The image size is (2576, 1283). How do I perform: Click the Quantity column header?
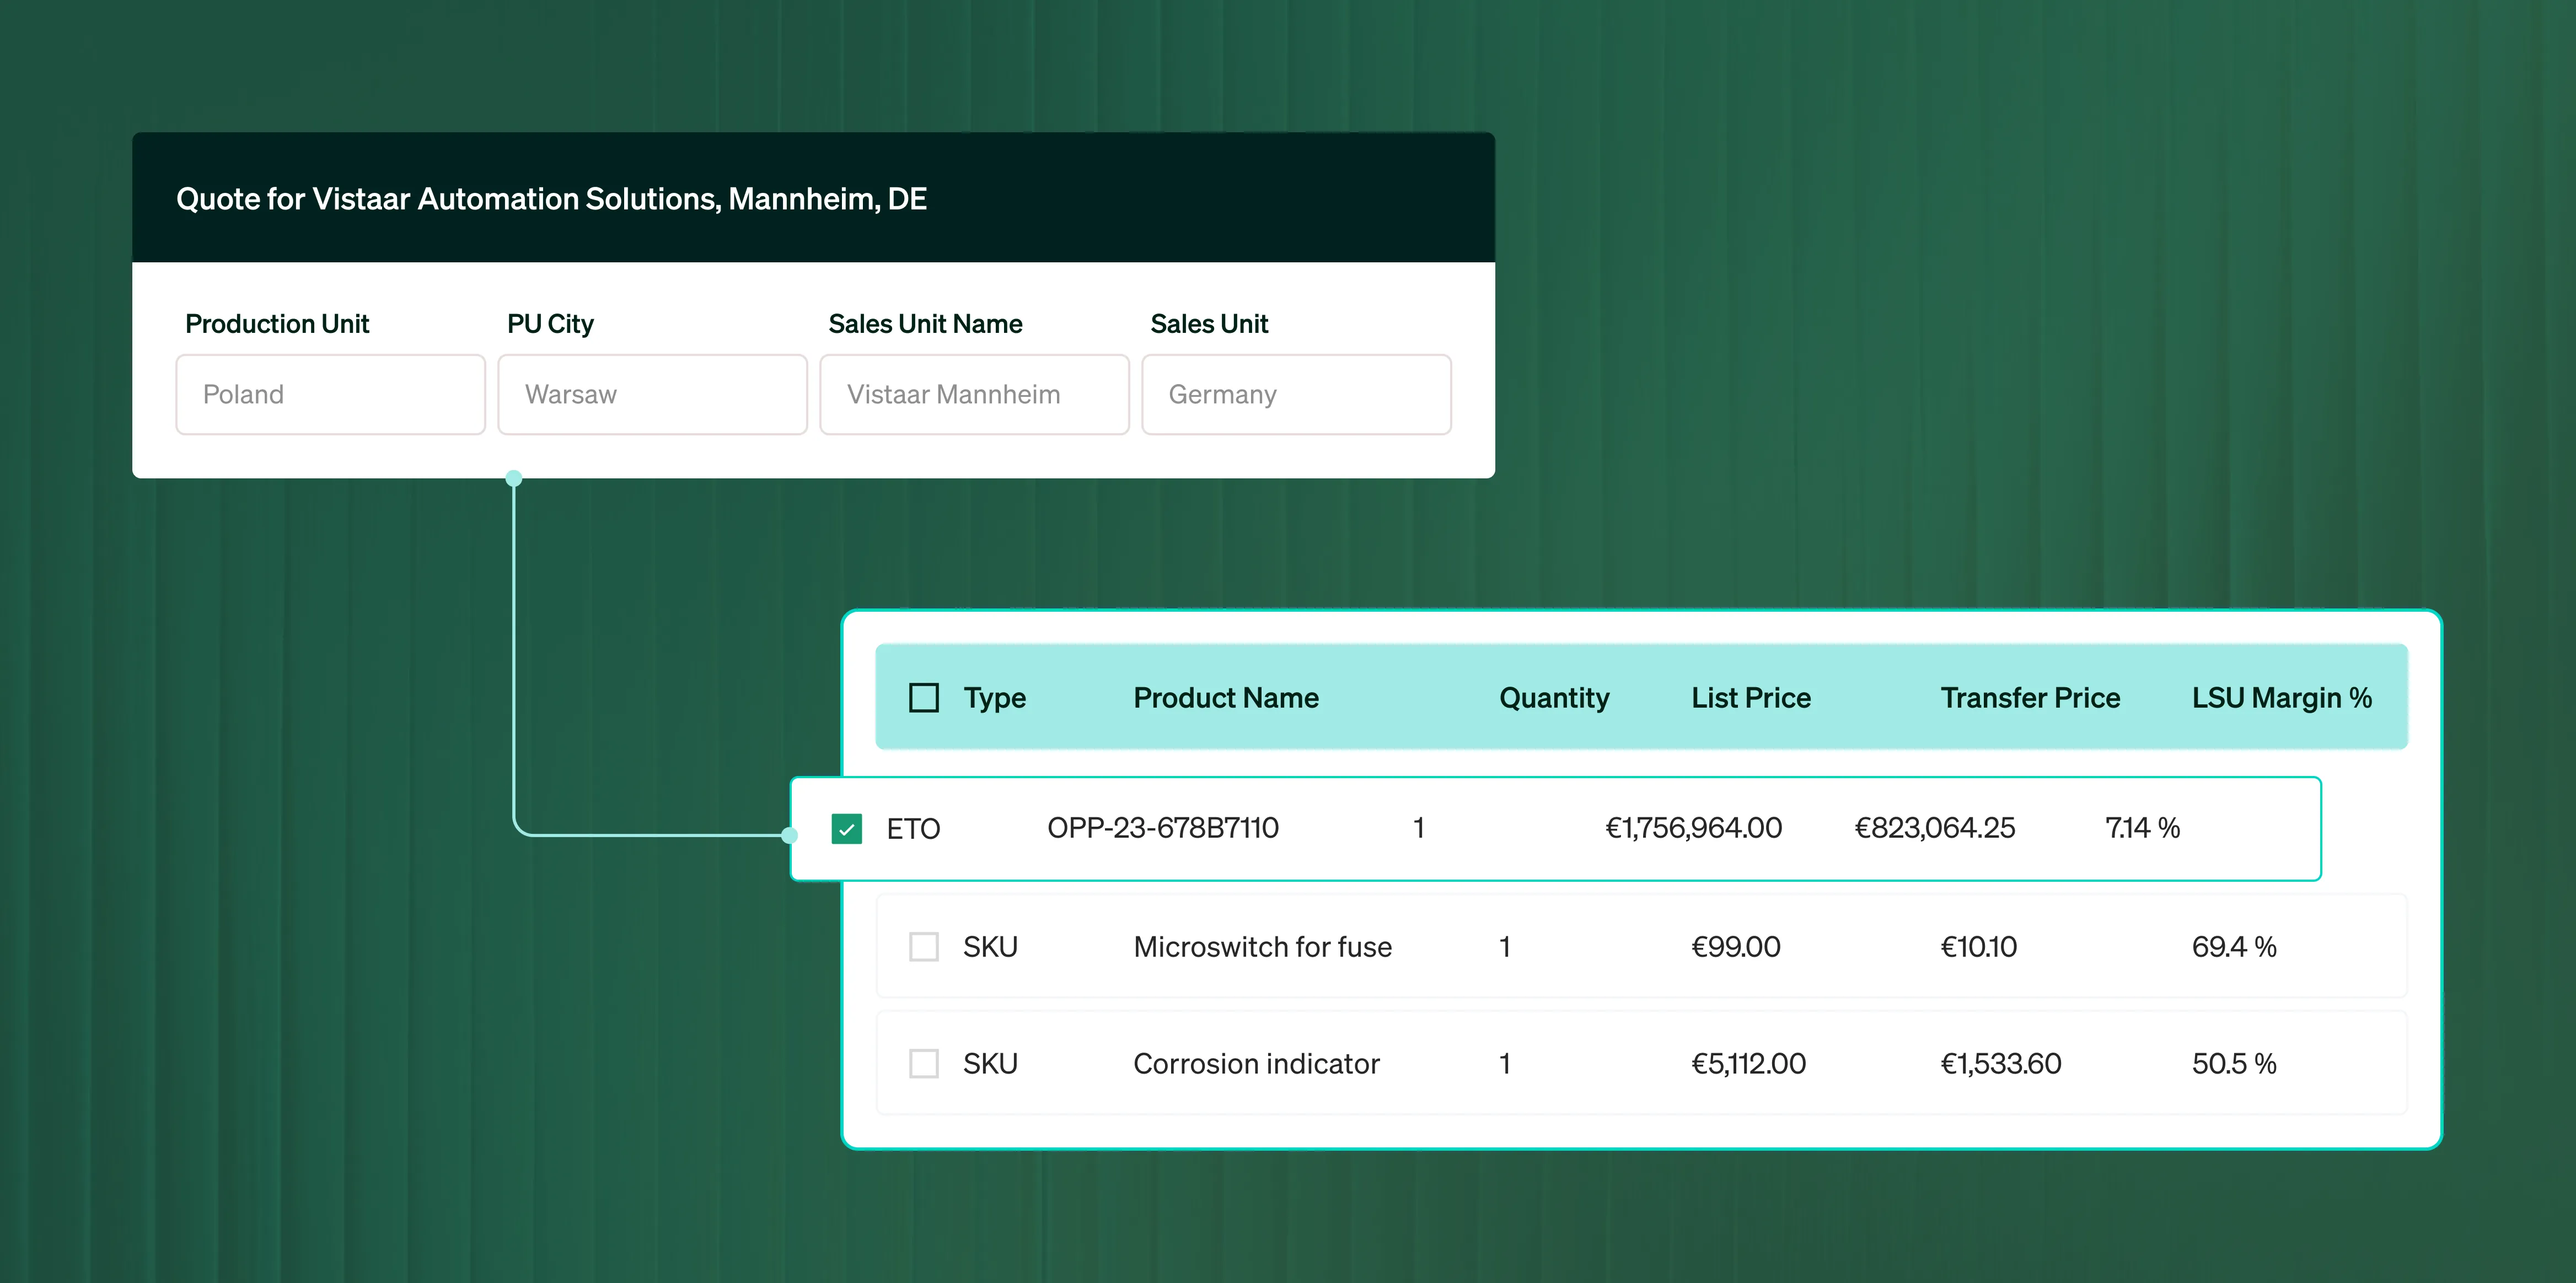(1553, 698)
